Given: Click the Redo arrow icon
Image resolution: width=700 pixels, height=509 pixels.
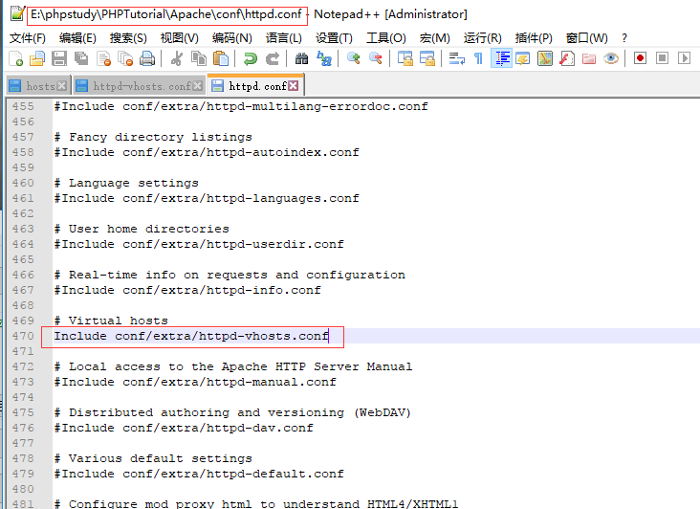Looking at the screenshot, I should pyautogui.click(x=273, y=58).
